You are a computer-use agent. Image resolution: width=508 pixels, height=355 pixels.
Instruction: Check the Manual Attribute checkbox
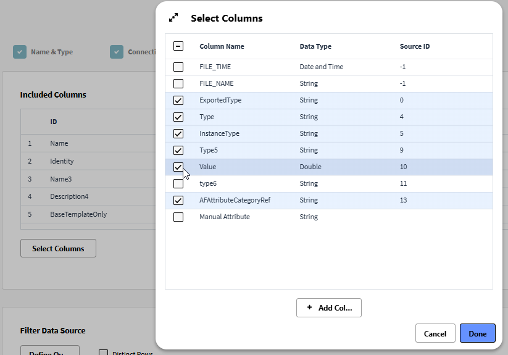(x=178, y=217)
